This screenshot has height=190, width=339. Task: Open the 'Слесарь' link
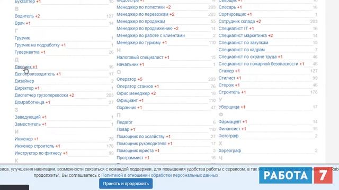(227, 7)
